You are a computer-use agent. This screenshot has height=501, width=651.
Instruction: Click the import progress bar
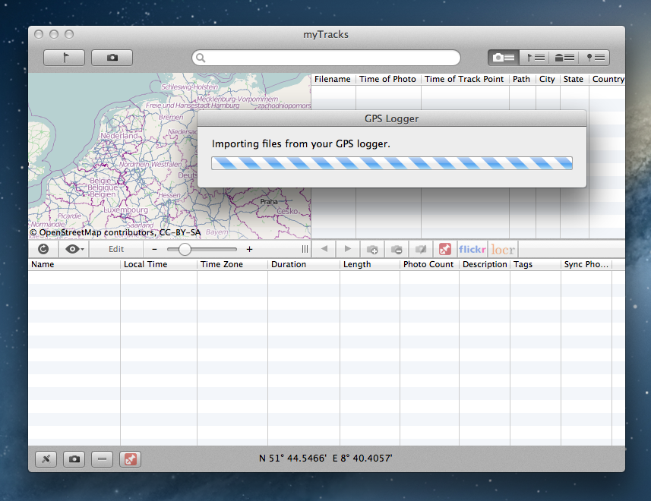pos(392,163)
